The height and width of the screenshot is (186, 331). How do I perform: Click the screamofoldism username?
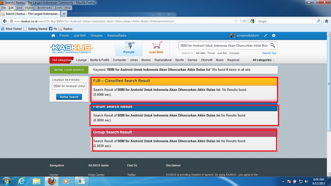[248, 36]
